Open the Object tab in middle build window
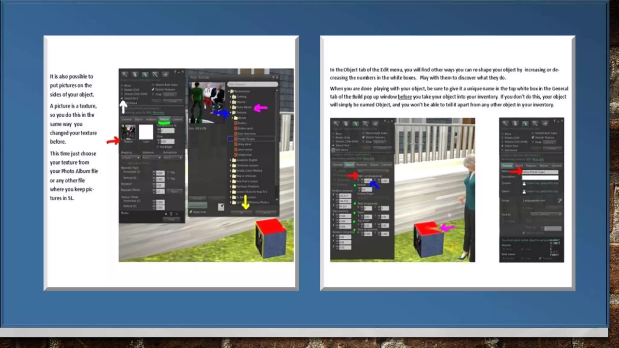Viewport: 619px width, 348px height. click(349, 165)
